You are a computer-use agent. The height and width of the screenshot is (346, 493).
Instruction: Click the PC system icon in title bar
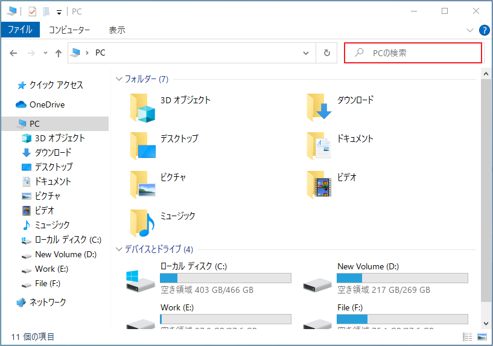(x=12, y=11)
